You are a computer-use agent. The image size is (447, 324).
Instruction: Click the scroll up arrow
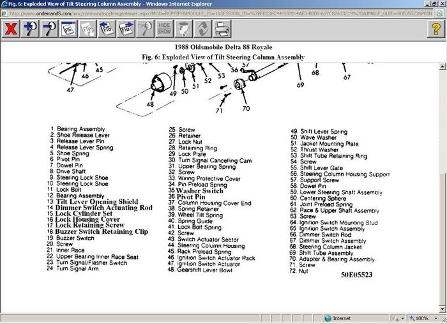click(x=443, y=66)
